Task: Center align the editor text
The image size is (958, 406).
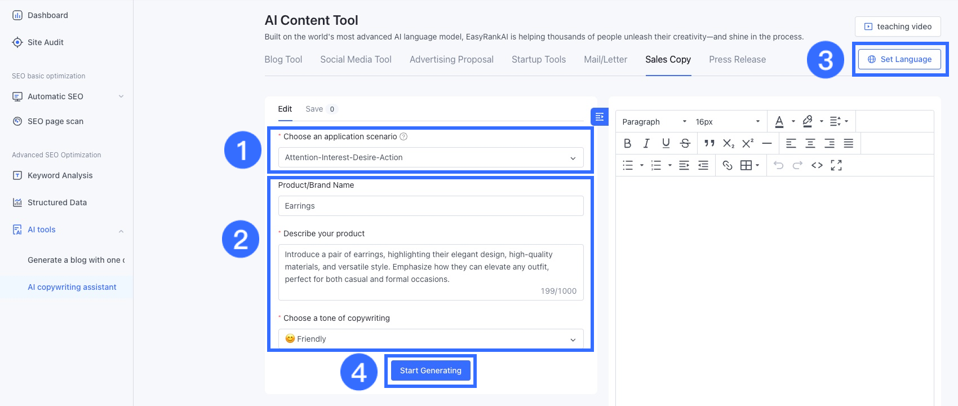Action: pyautogui.click(x=810, y=143)
